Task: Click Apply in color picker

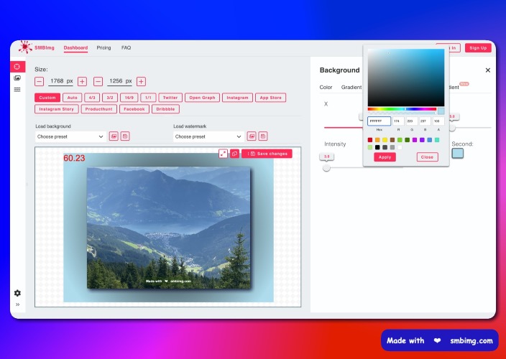Action: point(385,157)
